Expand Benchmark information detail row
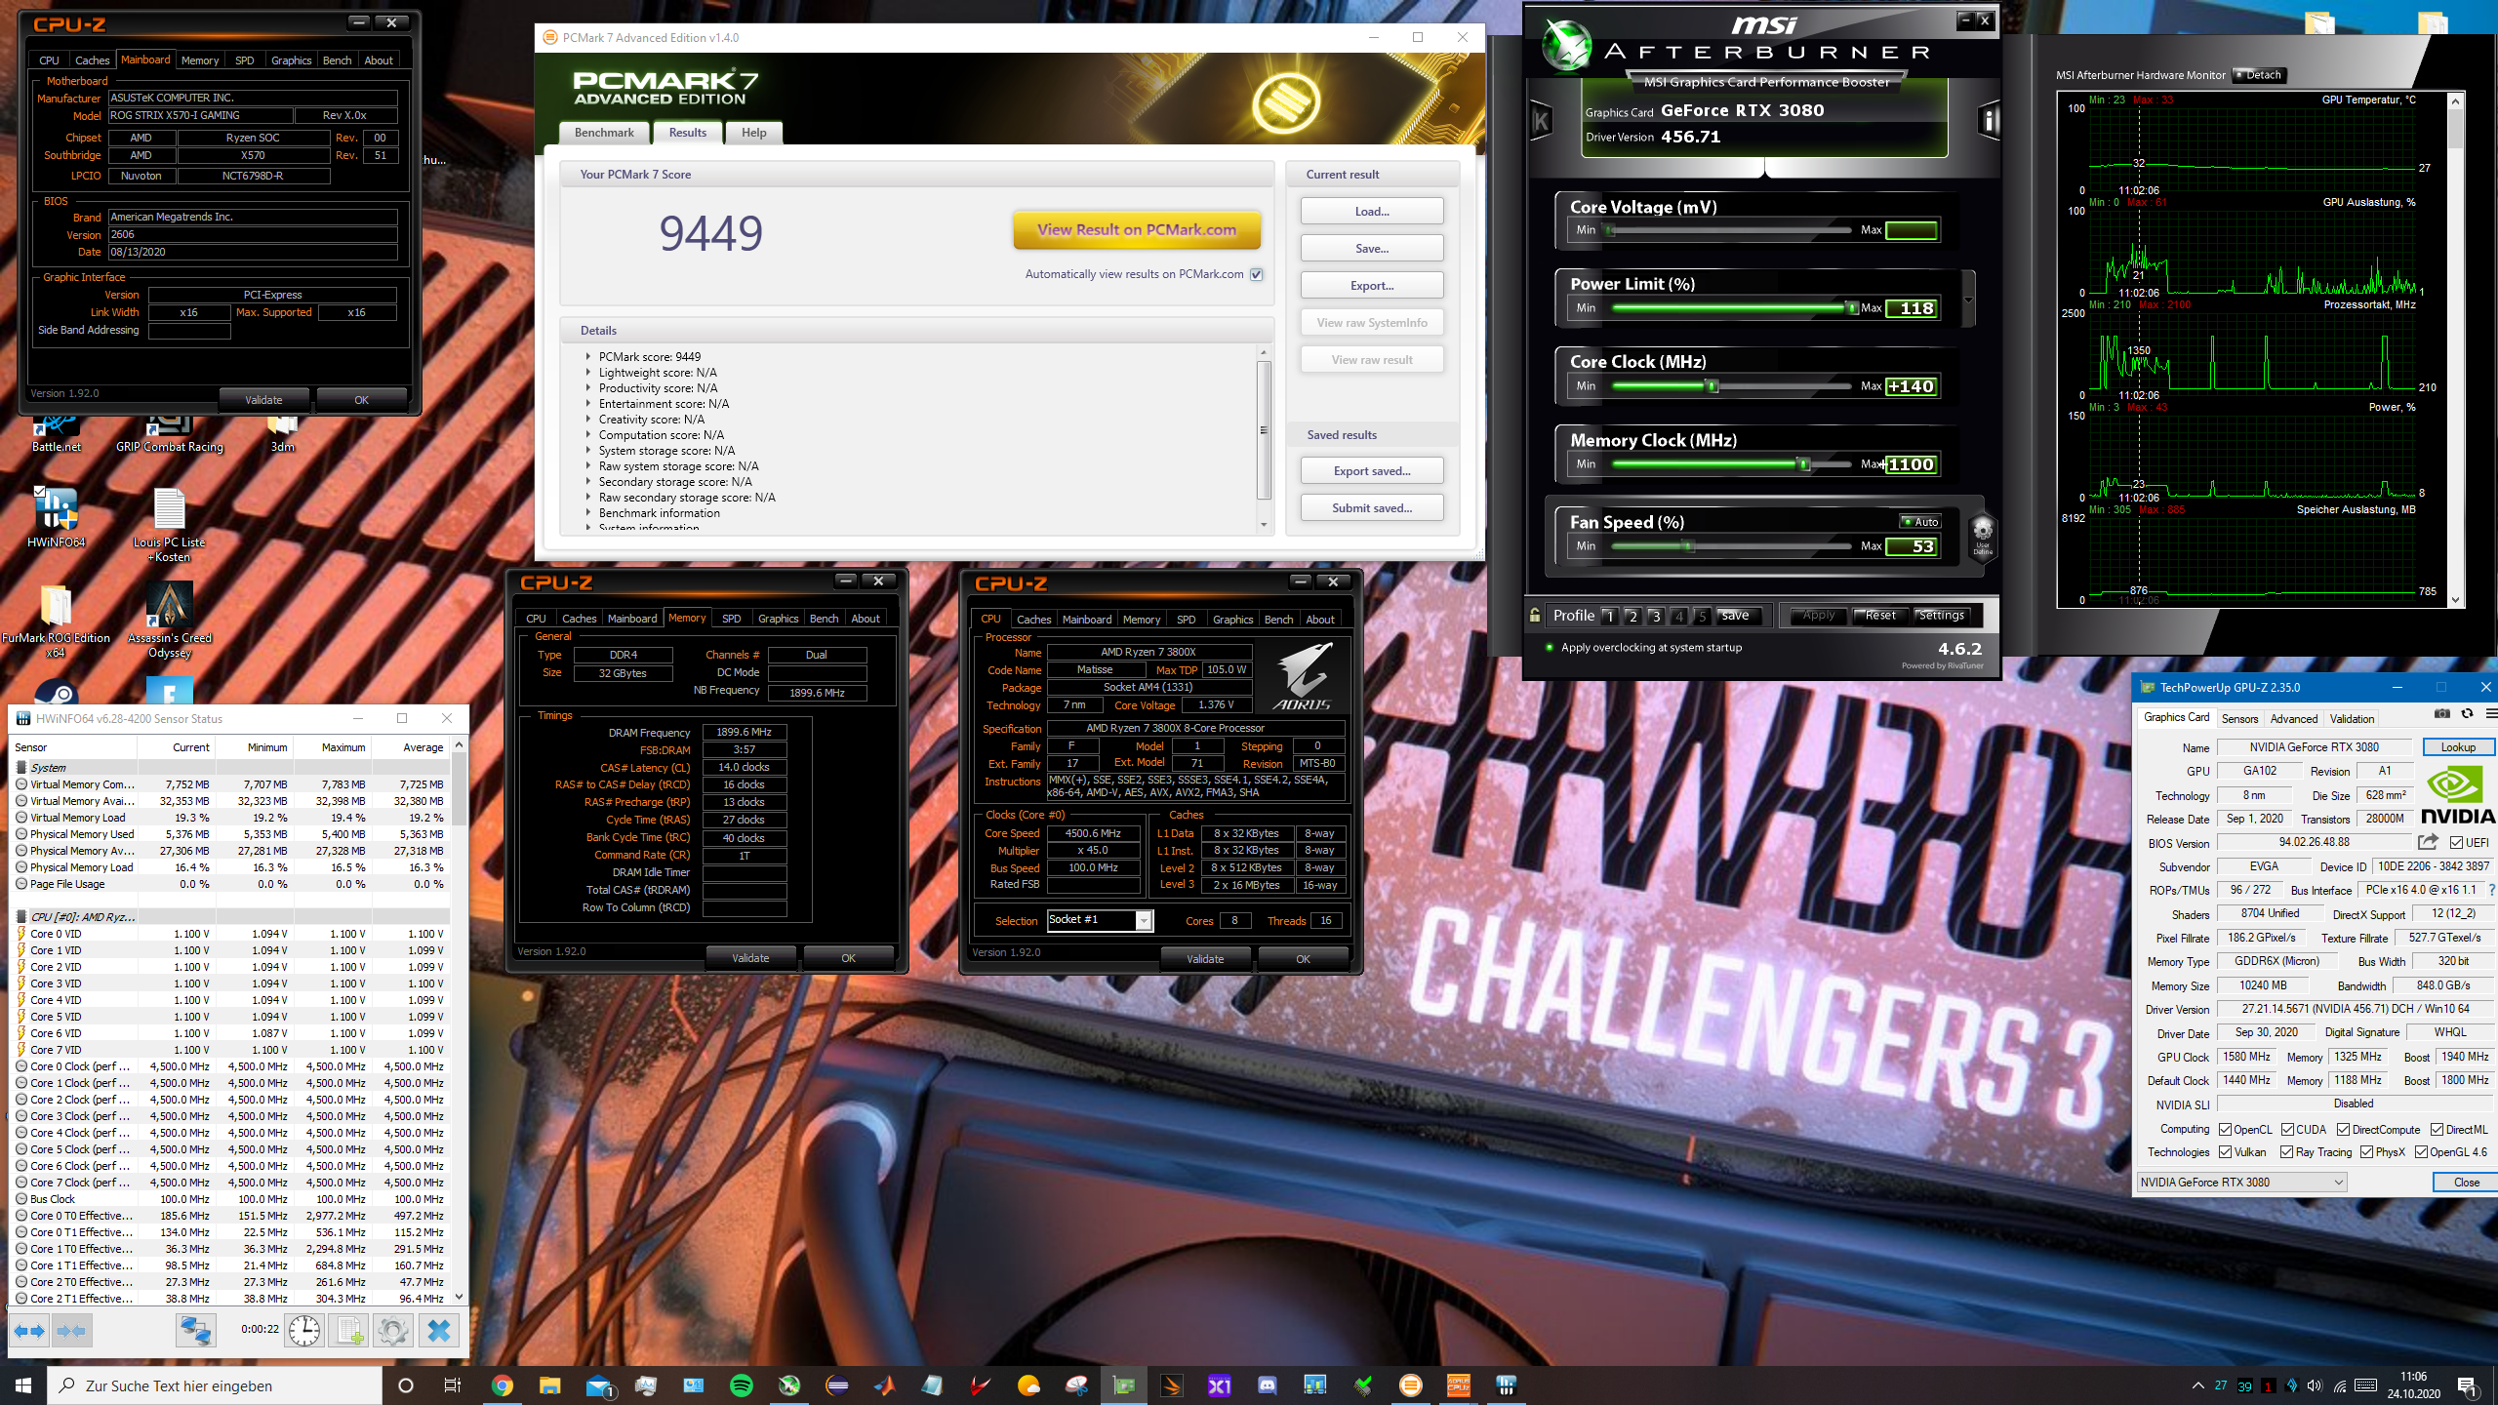This screenshot has height=1405, width=2498. click(588, 513)
